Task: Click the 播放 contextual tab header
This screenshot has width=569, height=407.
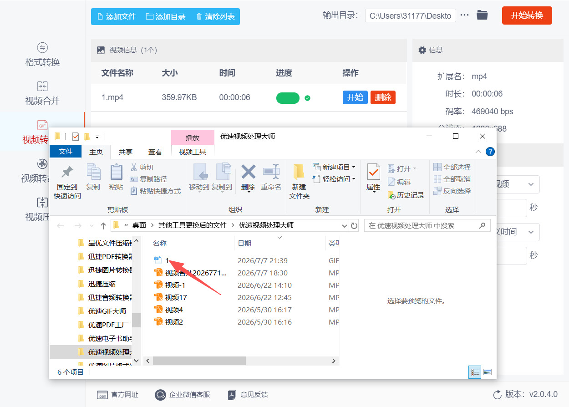Action: tap(193, 137)
